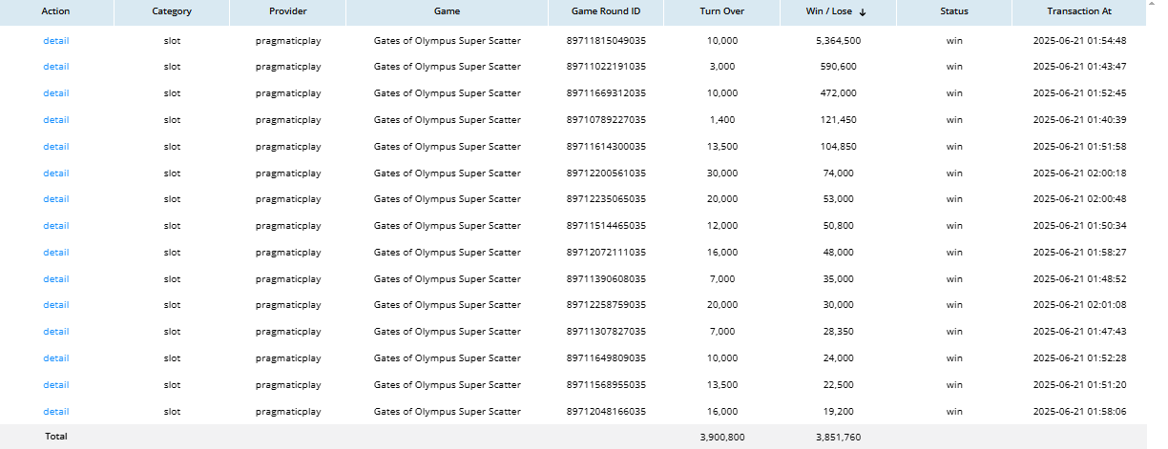Open detail for the 02:01:08 transaction
The height and width of the screenshot is (449, 1168).
(x=56, y=305)
